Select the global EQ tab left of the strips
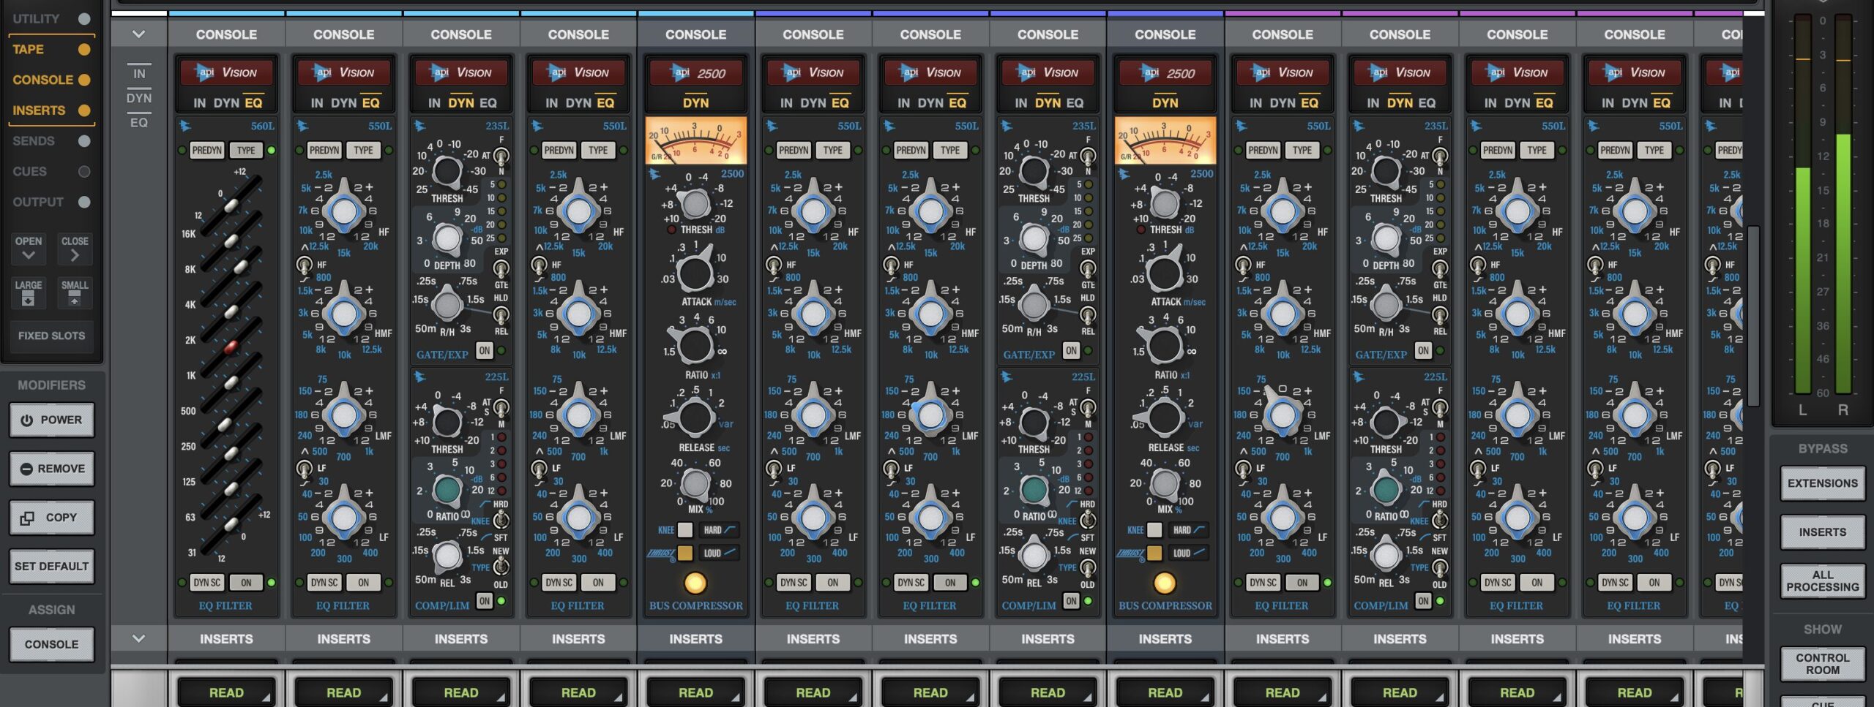 coord(139,122)
